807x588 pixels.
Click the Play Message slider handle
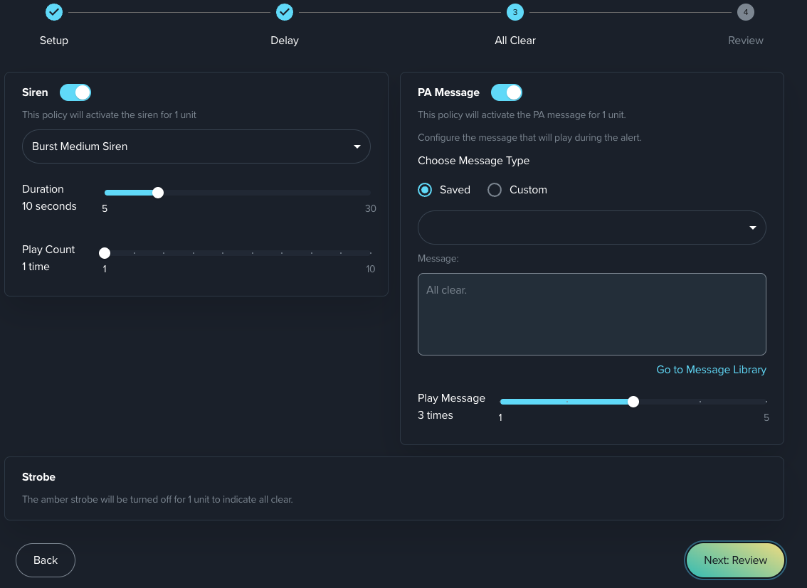(633, 402)
